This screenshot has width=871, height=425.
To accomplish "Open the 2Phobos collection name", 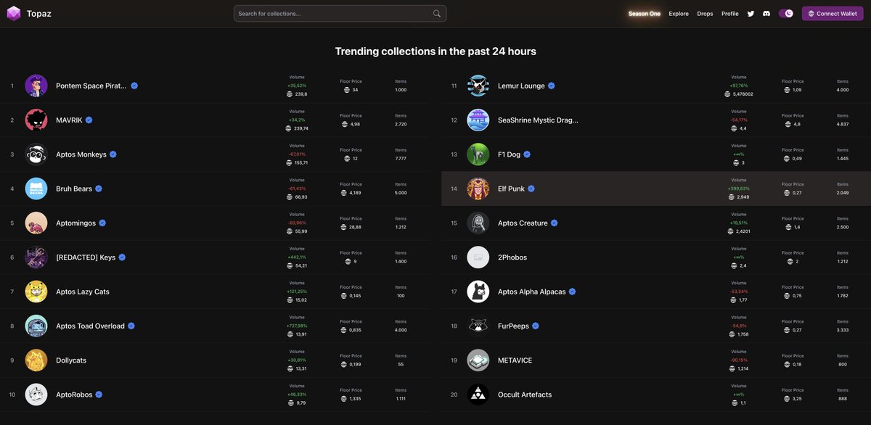I will click(512, 257).
